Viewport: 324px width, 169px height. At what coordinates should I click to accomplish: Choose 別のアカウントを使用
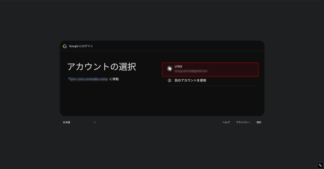click(x=190, y=81)
